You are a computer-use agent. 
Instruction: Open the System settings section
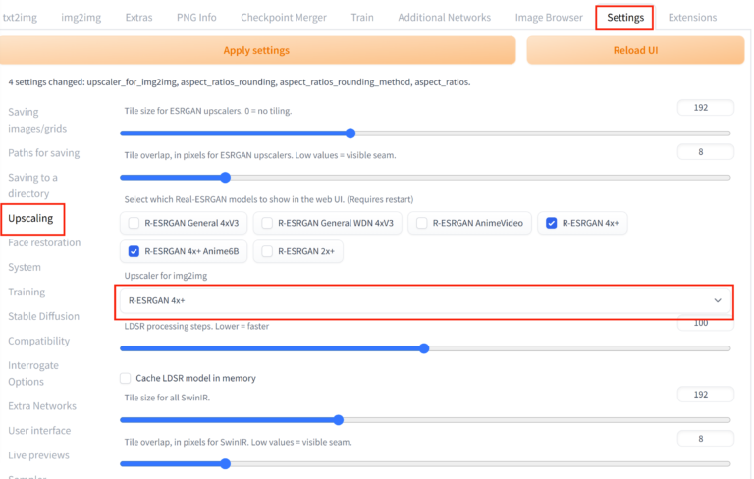click(25, 267)
